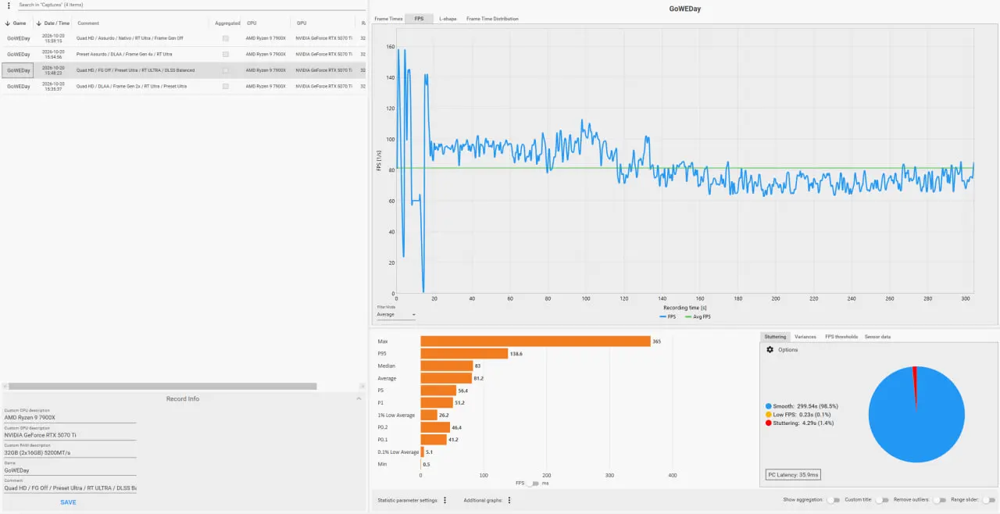Tick Aggregated checkbox for the 15:48:23 capture

[x=226, y=70]
